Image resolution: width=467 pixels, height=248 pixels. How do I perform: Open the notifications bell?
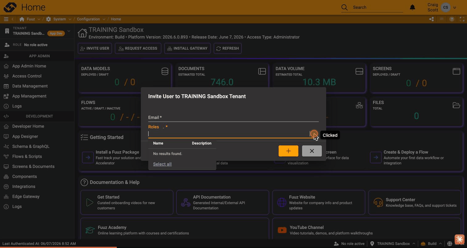tap(412, 7)
